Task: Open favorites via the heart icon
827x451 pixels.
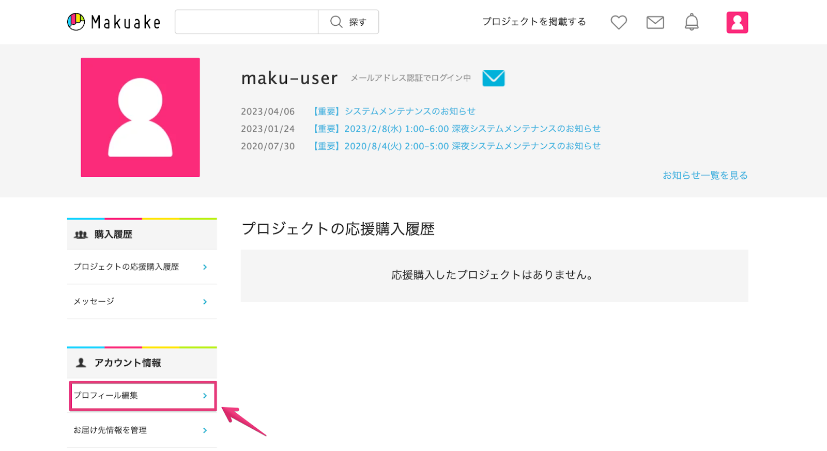Action: pyautogui.click(x=619, y=22)
